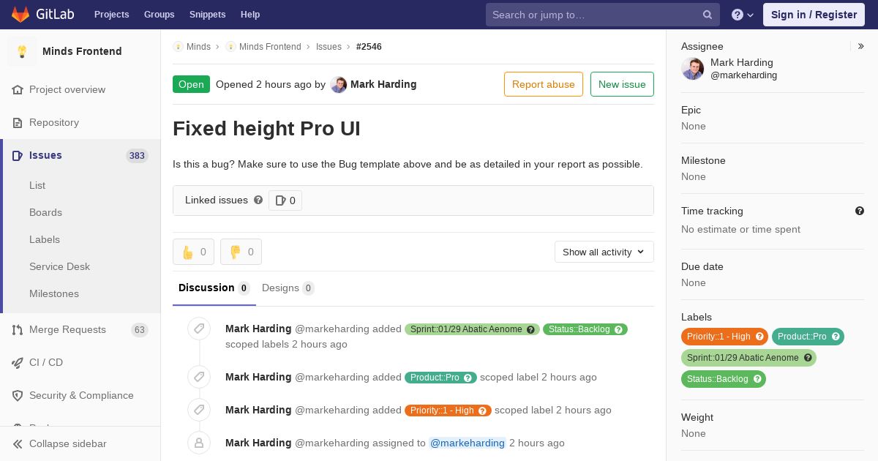Collapse the right sidebar with chevrons

coord(861,46)
